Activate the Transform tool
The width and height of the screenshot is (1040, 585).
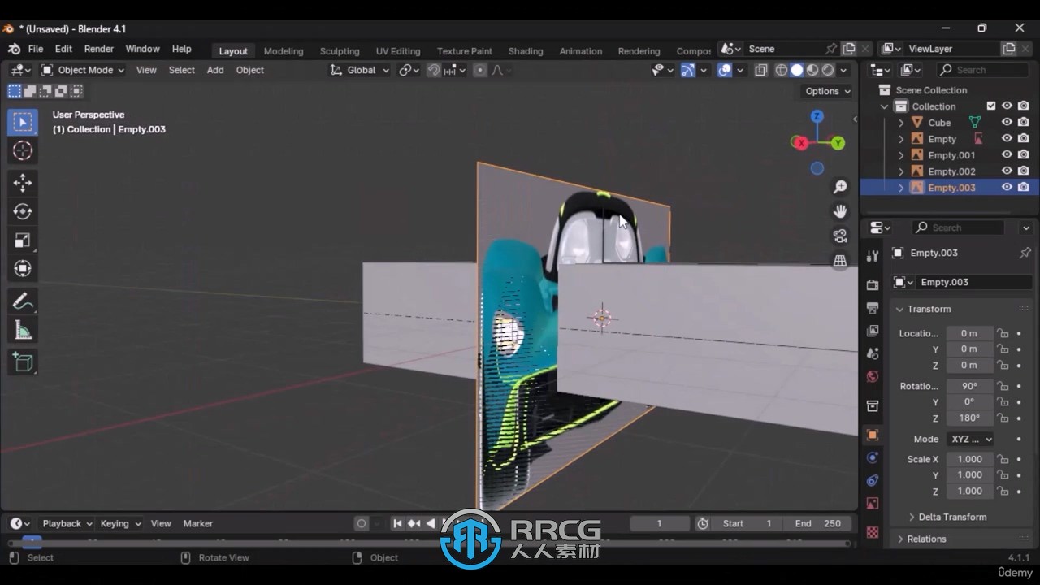[x=23, y=268]
